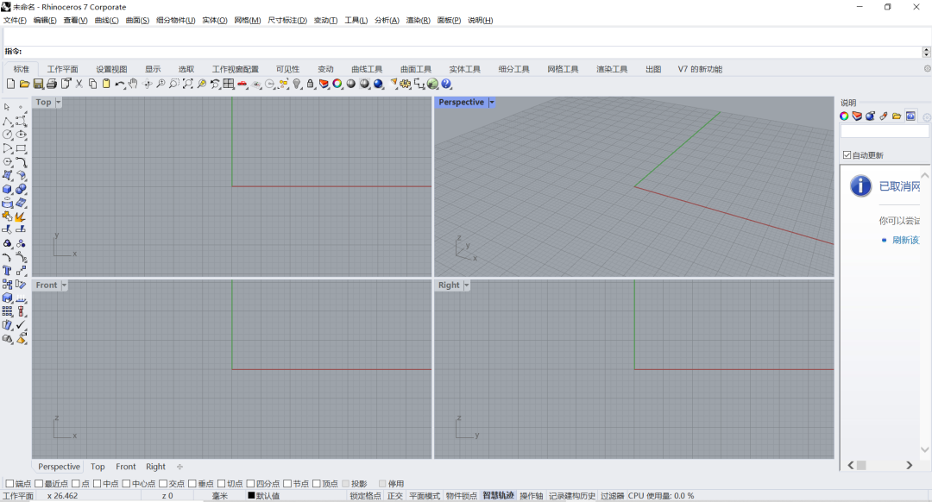Image resolution: width=932 pixels, height=502 pixels.
Task: Switch to the 实体工具 toolbar tab
Action: [x=464, y=69]
